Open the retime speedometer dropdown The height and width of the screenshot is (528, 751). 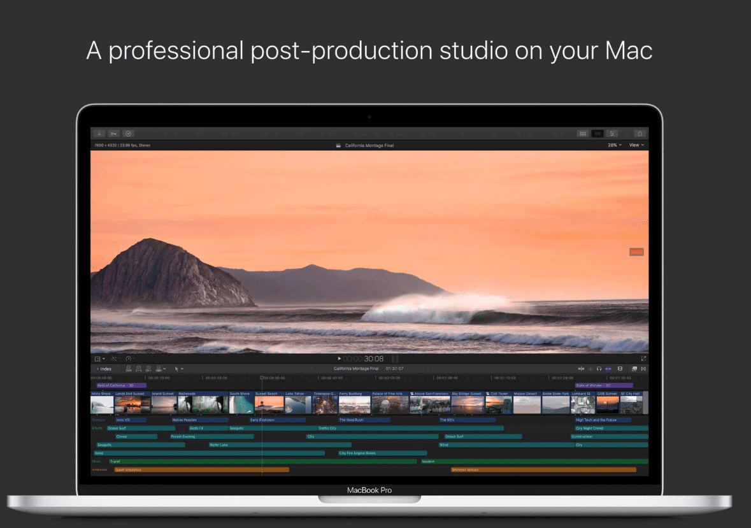(130, 359)
